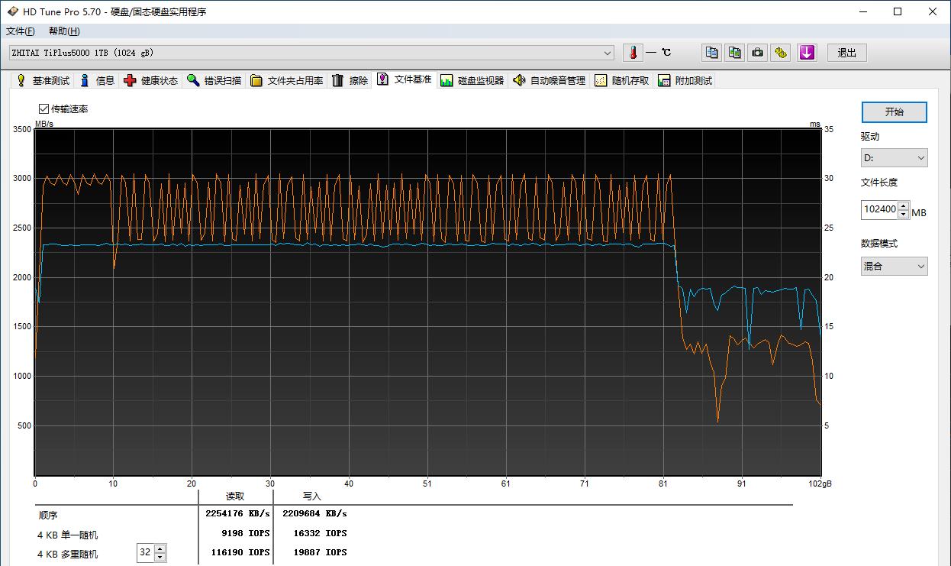The image size is (951, 566).
Task: Switch to the 错误扫描 error scan tab
Action: click(214, 81)
